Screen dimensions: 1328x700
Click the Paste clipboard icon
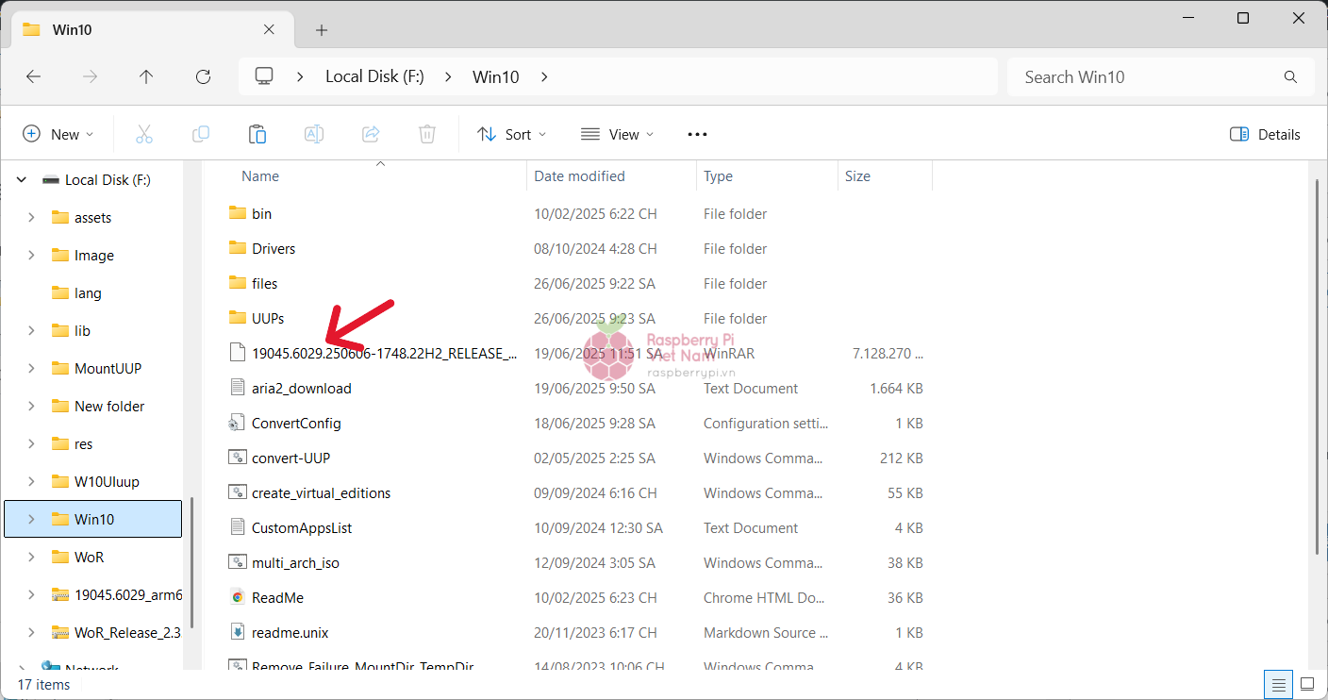coord(257,134)
